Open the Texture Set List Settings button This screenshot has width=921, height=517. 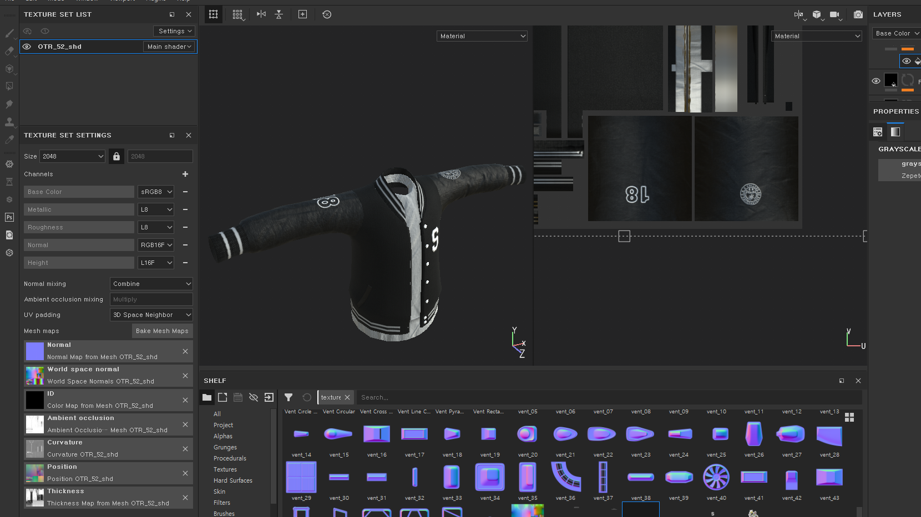(175, 31)
